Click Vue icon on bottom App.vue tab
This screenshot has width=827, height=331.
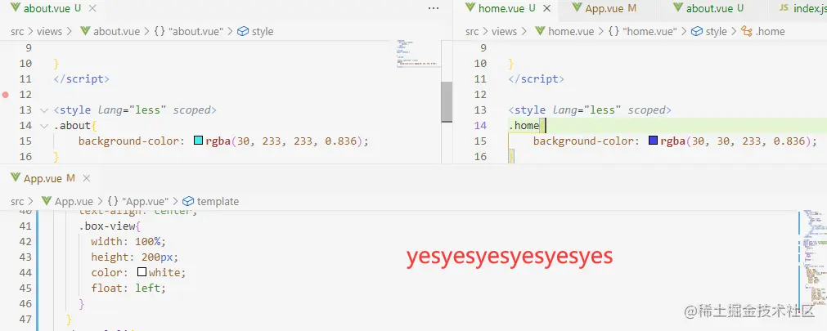pyautogui.click(x=16, y=178)
